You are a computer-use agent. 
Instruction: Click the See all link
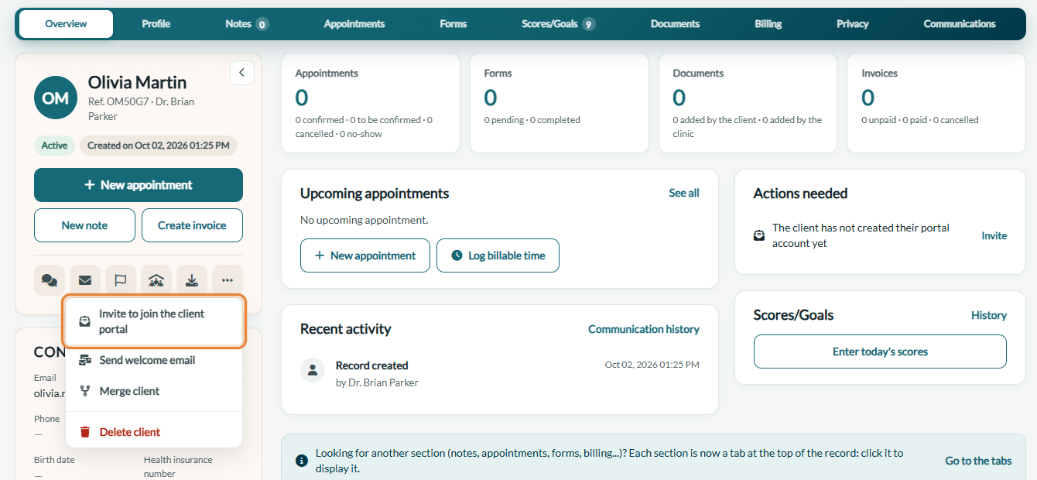684,193
